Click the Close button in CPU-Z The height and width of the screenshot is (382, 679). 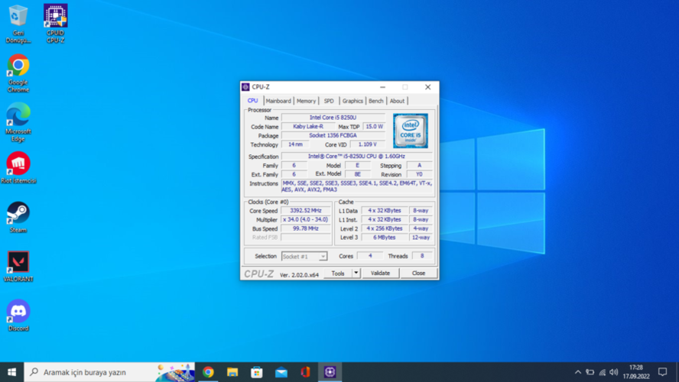coord(418,273)
